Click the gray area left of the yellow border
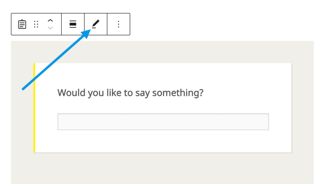 pyautogui.click(x=22, y=119)
